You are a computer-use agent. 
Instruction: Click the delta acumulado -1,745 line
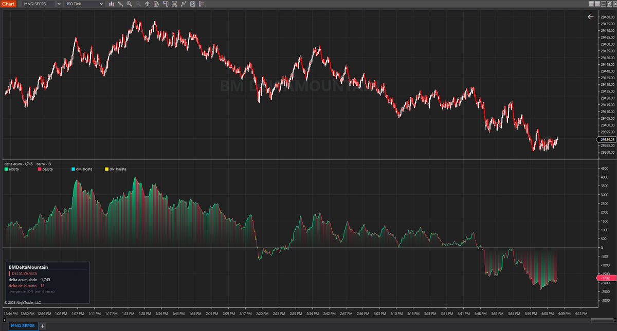tap(29, 280)
